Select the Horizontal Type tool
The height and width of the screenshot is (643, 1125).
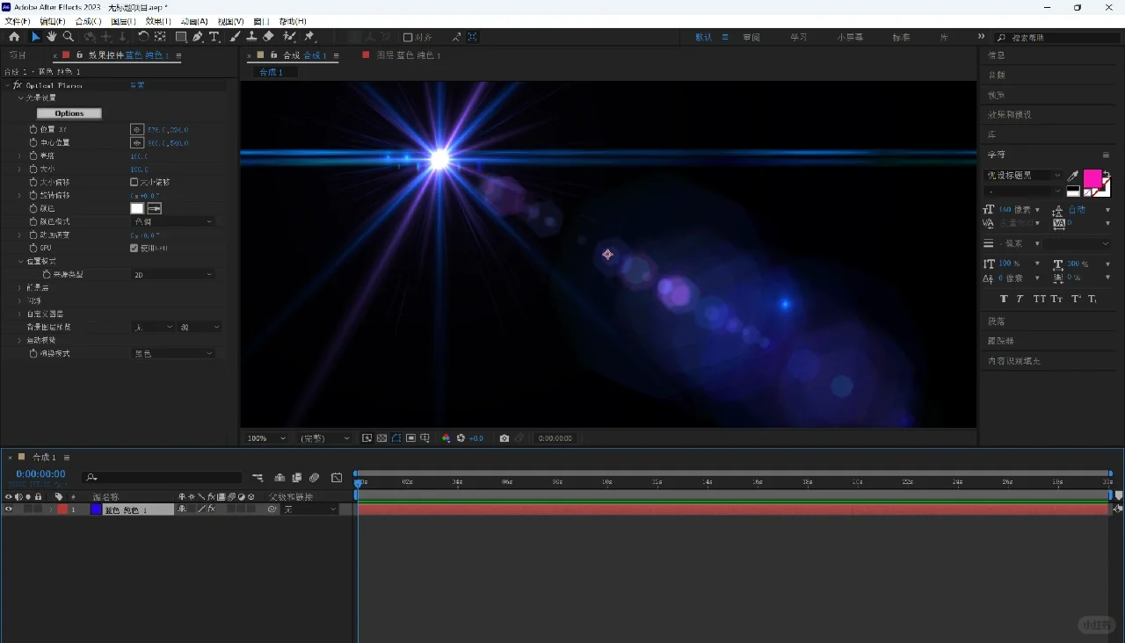[x=214, y=37]
